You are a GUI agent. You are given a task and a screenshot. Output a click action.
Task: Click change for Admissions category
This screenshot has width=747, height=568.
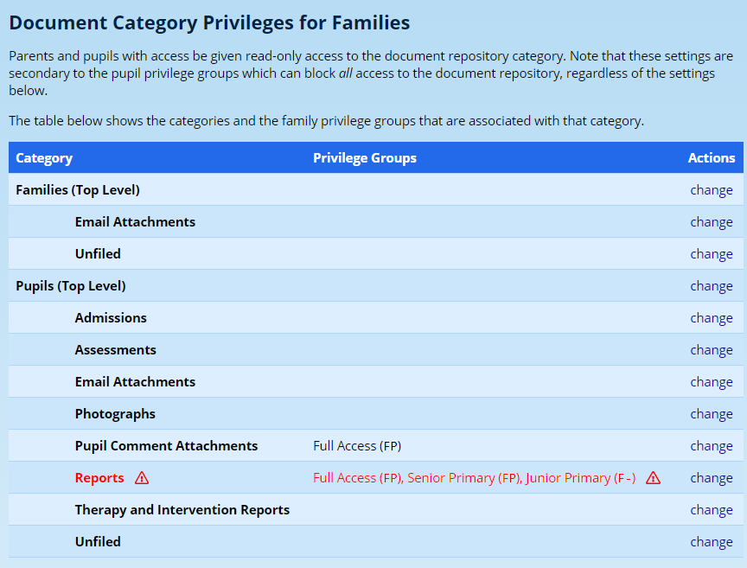(x=711, y=318)
